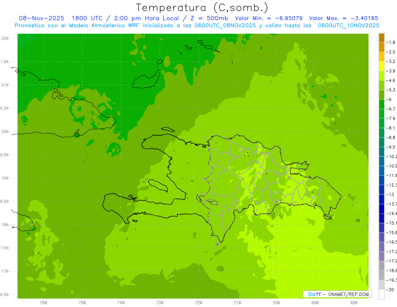Click the title "Temperatura (C,somb.)"
Image resolution: width=397 pixels, height=307 pixels.
pyautogui.click(x=202, y=8)
